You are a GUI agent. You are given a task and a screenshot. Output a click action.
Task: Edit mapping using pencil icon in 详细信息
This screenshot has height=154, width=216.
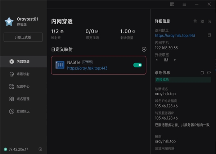pyautogui.click(x=209, y=21)
